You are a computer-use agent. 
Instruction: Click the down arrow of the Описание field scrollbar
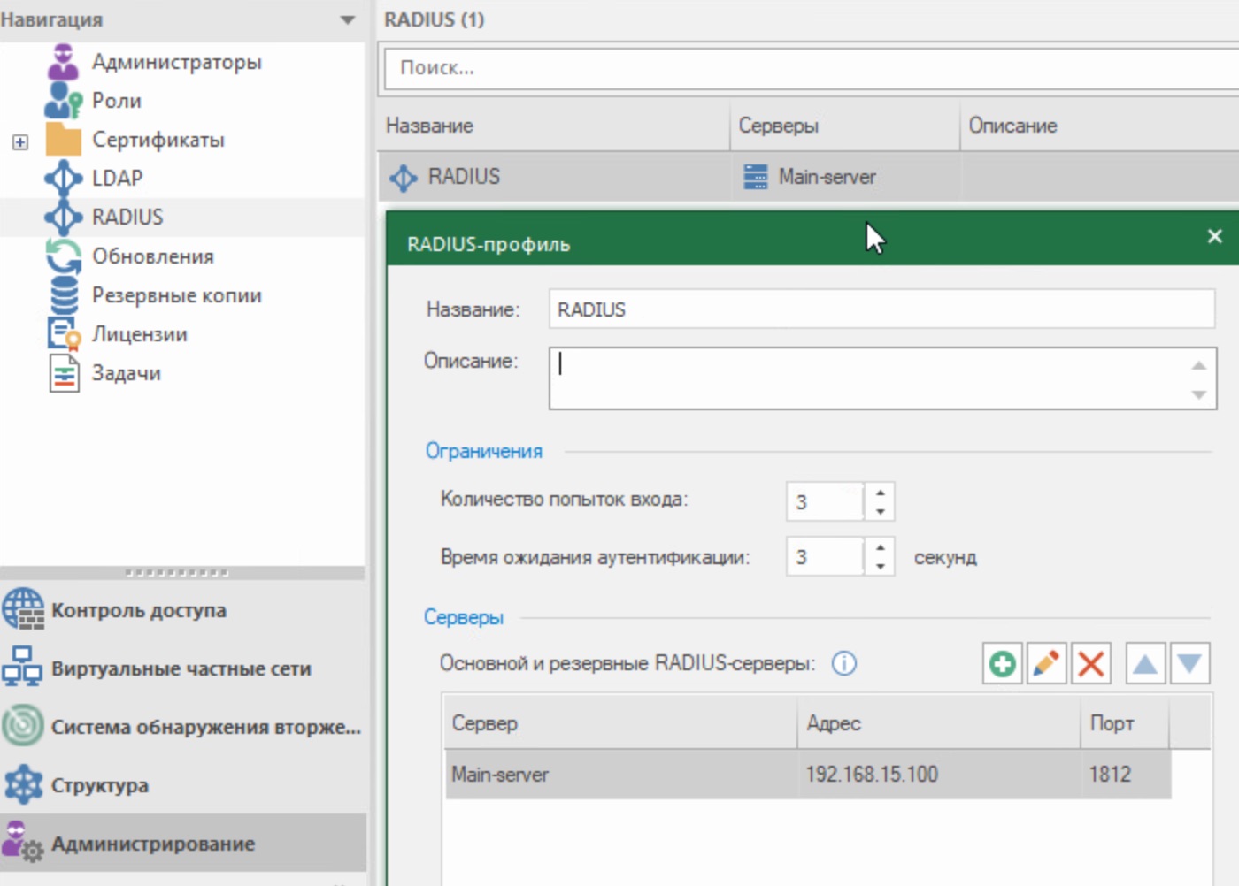[x=1199, y=394]
